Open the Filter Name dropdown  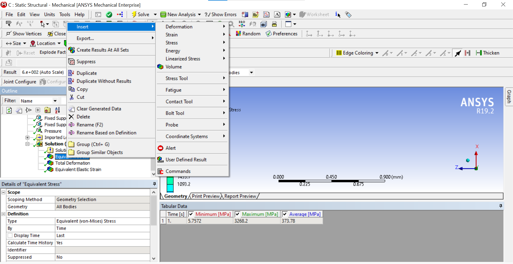coord(55,101)
